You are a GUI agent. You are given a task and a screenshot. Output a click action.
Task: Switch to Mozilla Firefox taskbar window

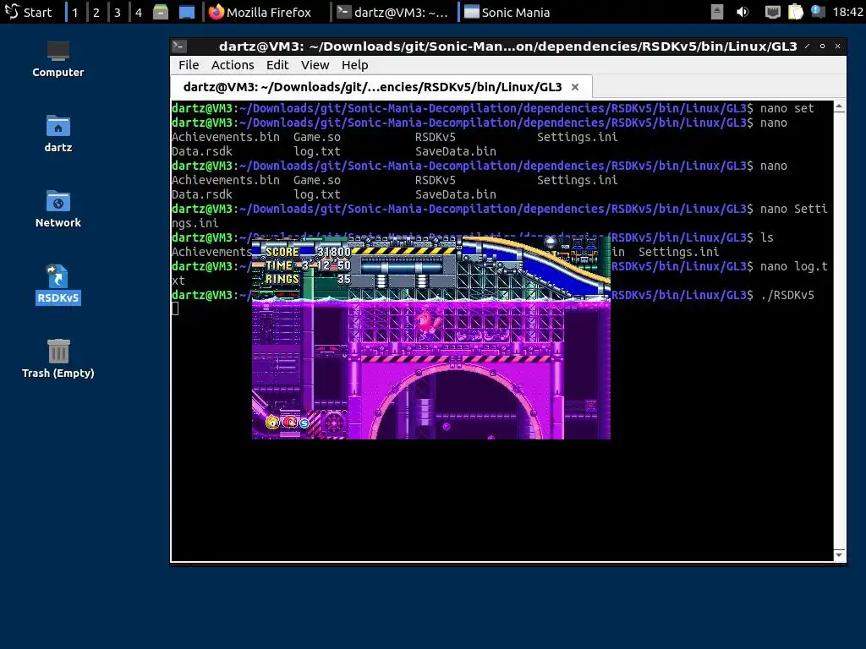[x=260, y=12]
